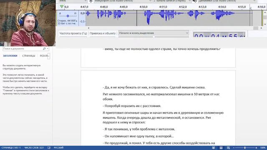
Task: Click the magnifier search icon in navigation pane
Action: point(44,49)
